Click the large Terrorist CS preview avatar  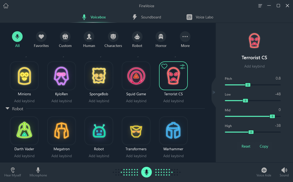click(254, 41)
